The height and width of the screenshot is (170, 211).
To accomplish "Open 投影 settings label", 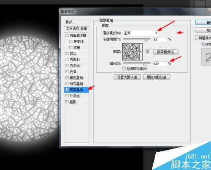I will point(73,102).
